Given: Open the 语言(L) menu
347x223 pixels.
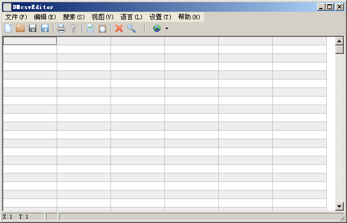Looking at the screenshot, I should [x=131, y=17].
